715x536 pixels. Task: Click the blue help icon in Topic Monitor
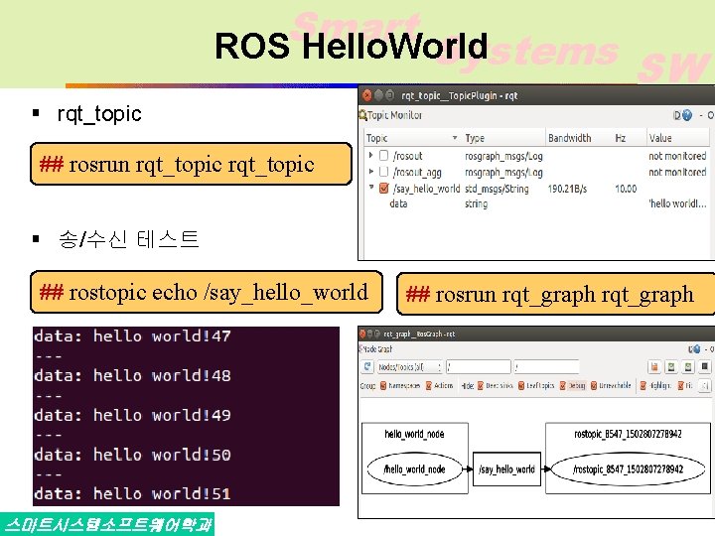click(687, 115)
